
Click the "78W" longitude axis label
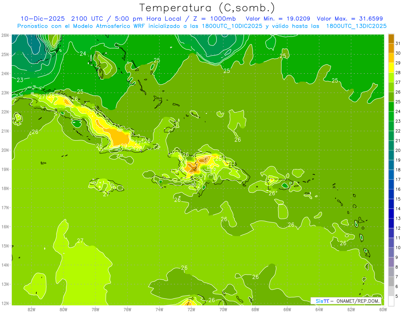pyautogui.click(x=95, y=310)
